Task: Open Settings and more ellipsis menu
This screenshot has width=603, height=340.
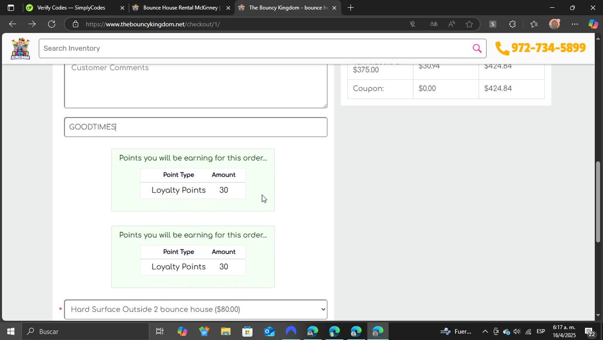Action: [x=575, y=24]
